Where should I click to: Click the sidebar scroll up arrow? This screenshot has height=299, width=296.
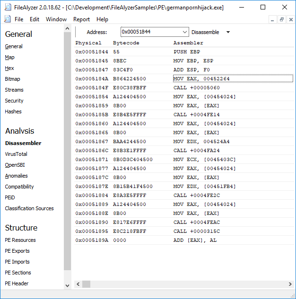67,28
